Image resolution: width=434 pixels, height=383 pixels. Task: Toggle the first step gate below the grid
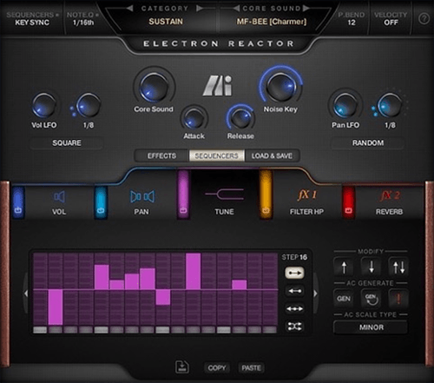click(x=40, y=329)
